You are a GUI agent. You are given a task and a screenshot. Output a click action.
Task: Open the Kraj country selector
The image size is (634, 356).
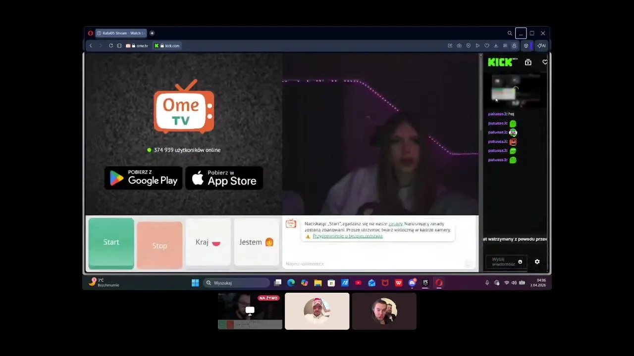pos(208,242)
